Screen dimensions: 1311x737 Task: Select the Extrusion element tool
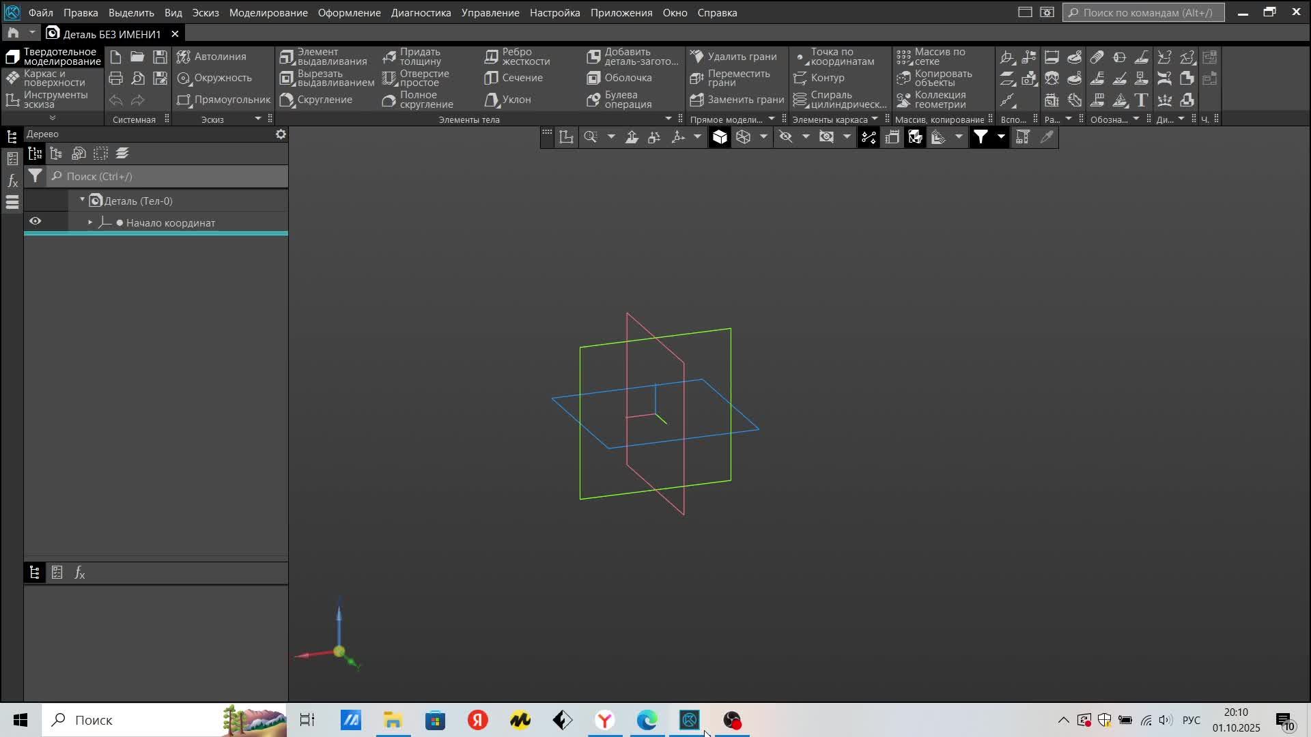(x=324, y=57)
